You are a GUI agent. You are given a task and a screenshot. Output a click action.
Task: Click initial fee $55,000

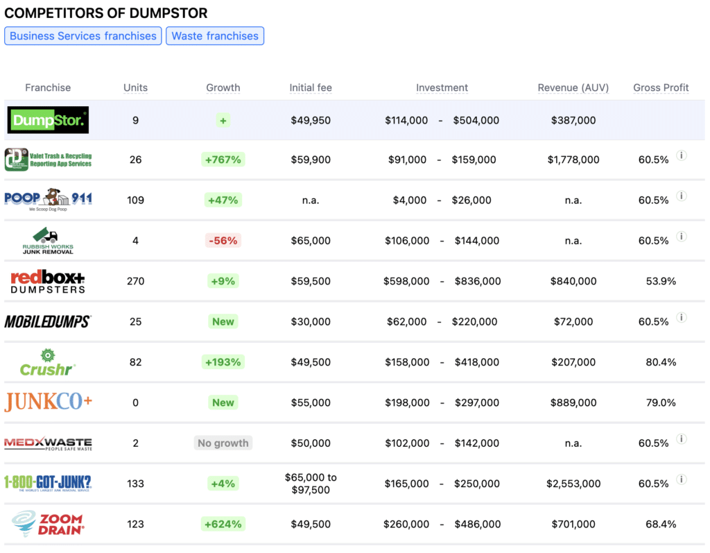(311, 402)
